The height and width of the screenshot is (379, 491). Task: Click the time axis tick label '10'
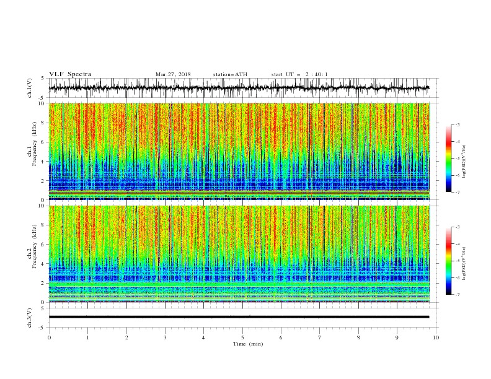[x=436, y=338]
